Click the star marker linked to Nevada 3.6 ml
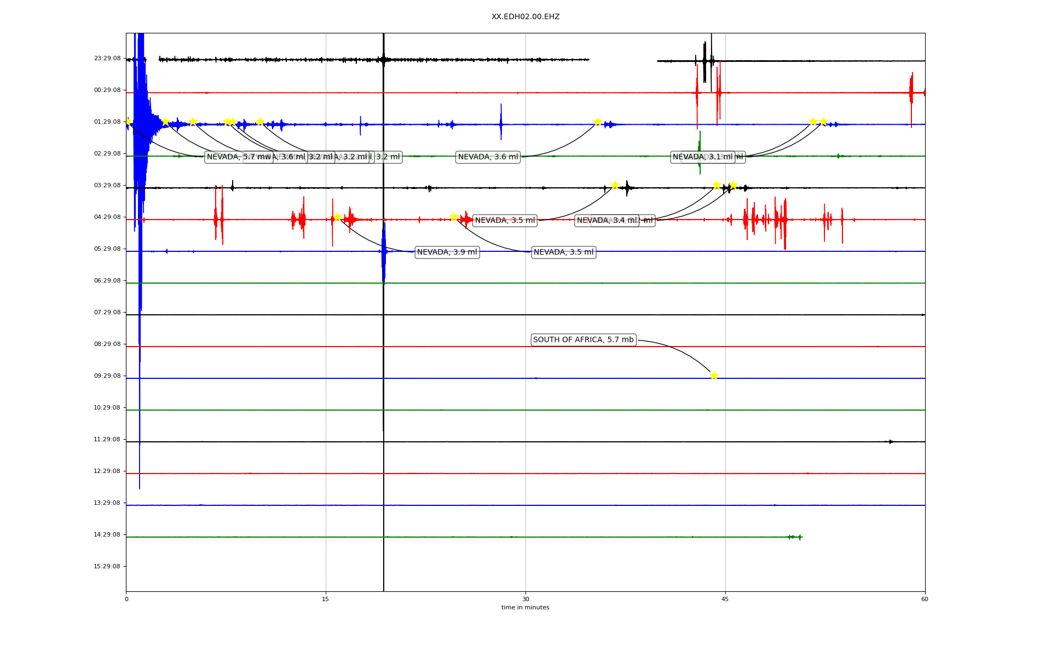This screenshot has height=657, width=1051. click(598, 122)
